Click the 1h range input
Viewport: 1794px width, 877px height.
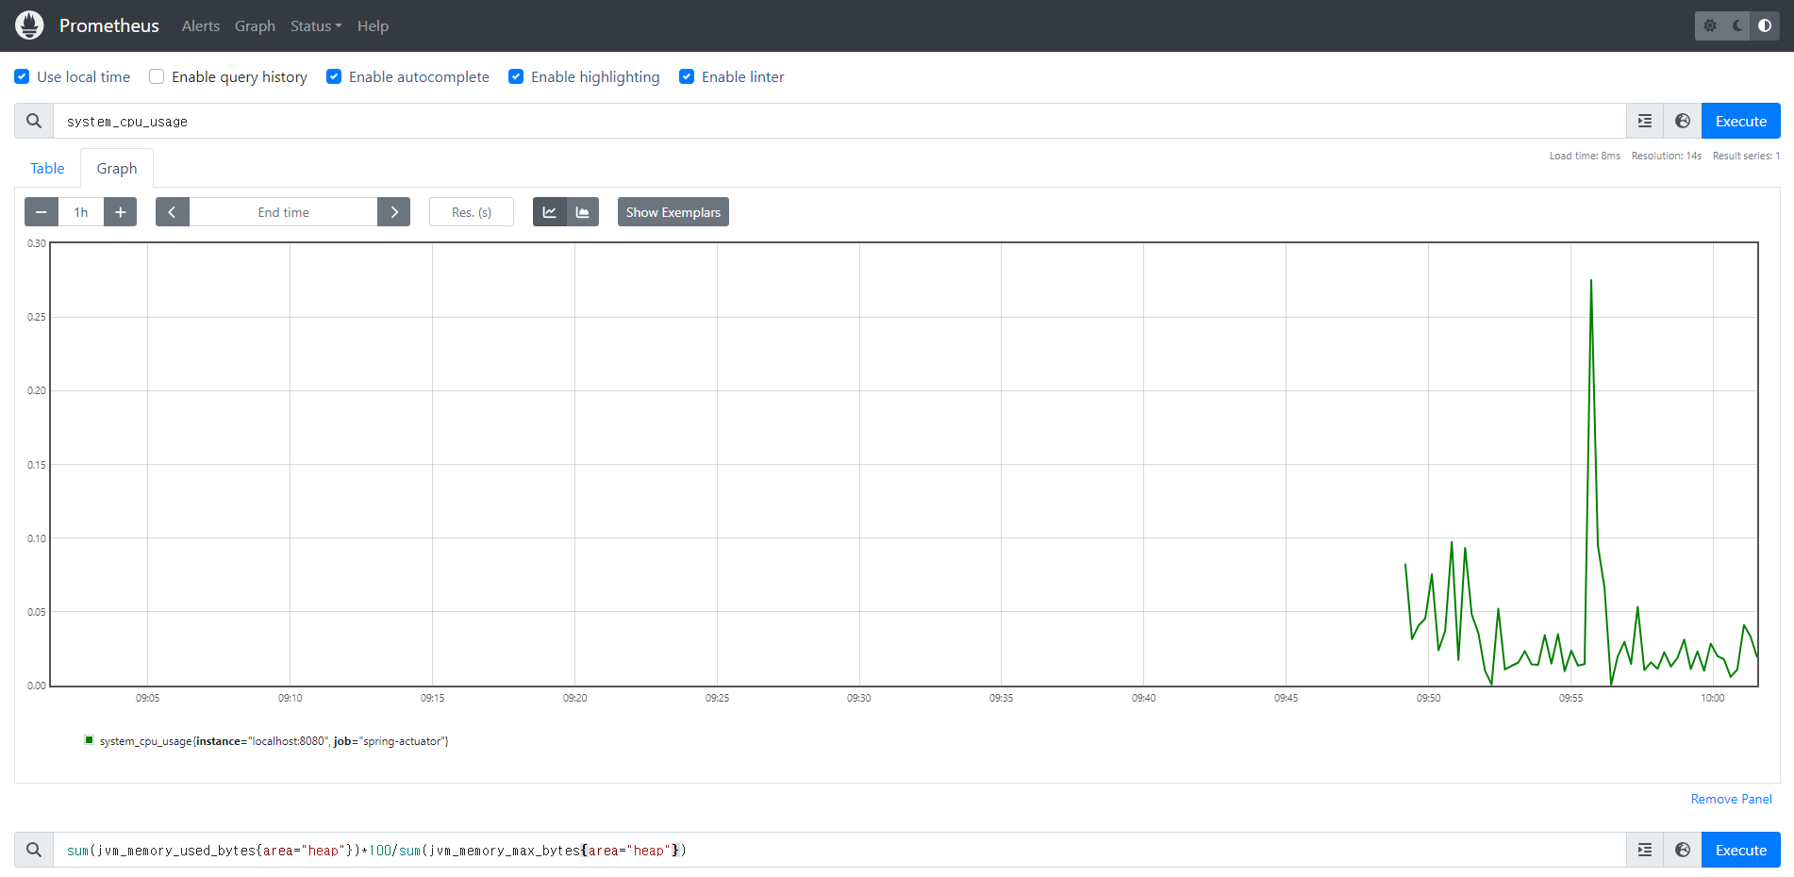point(81,212)
